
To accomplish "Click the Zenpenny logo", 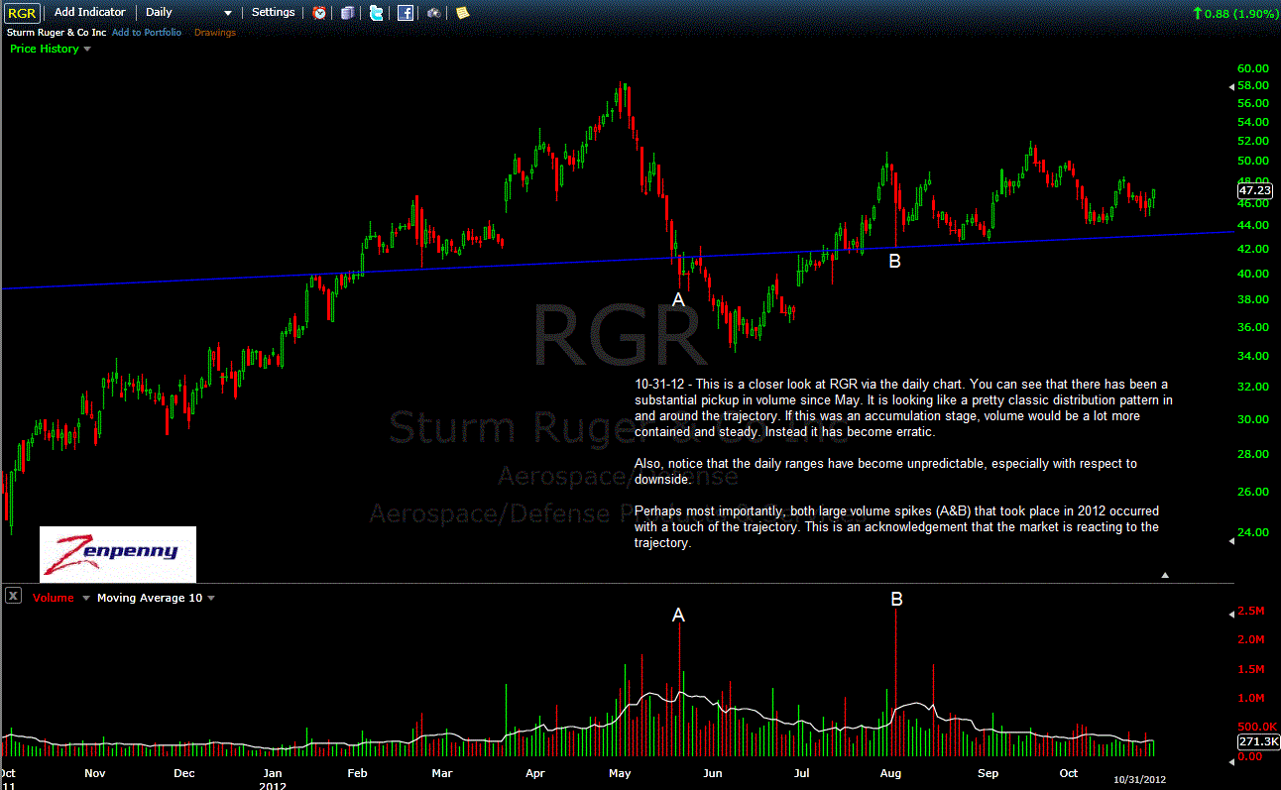I will (x=118, y=553).
